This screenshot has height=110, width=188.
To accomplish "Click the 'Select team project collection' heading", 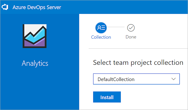I will (138, 63).
